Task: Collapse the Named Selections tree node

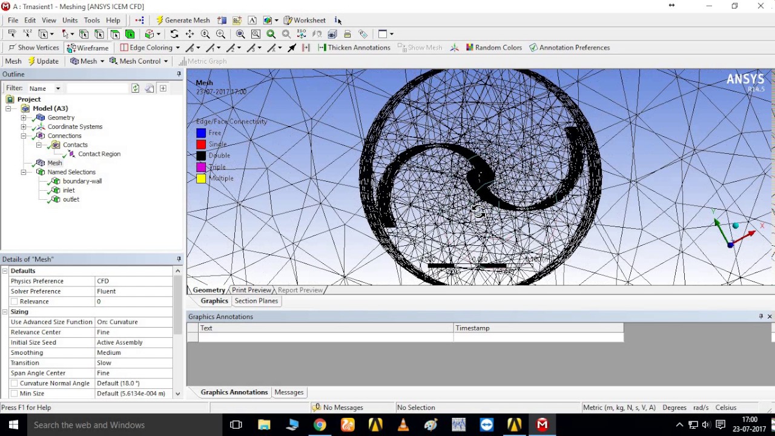Action: tap(24, 172)
